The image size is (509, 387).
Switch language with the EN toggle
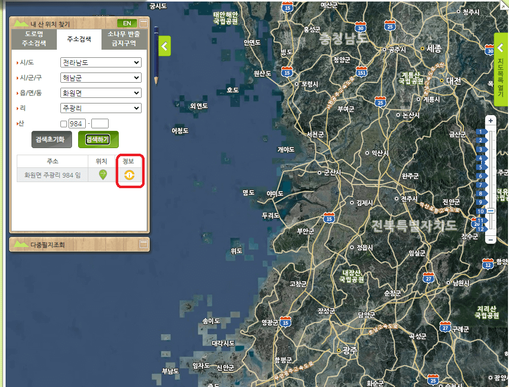click(127, 23)
